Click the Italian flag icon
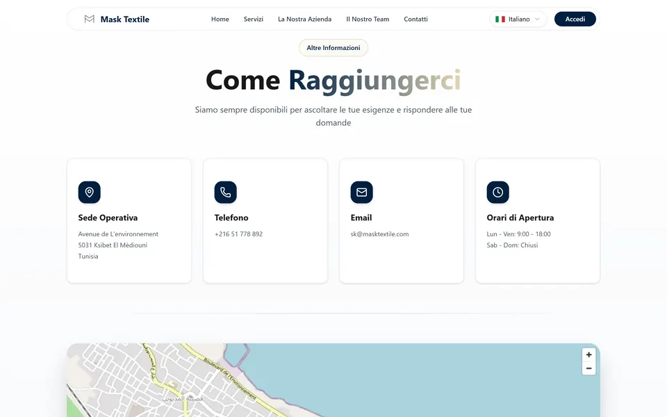Image resolution: width=667 pixels, height=417 pixels. 500,19
